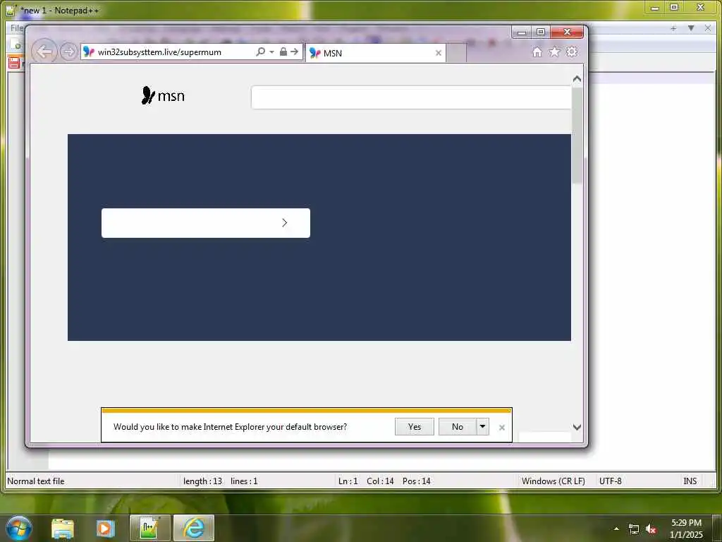This screenshot has height=542, width=722.
Task: Click "lines : 1" in the status bar
Action: coord(244,481)
